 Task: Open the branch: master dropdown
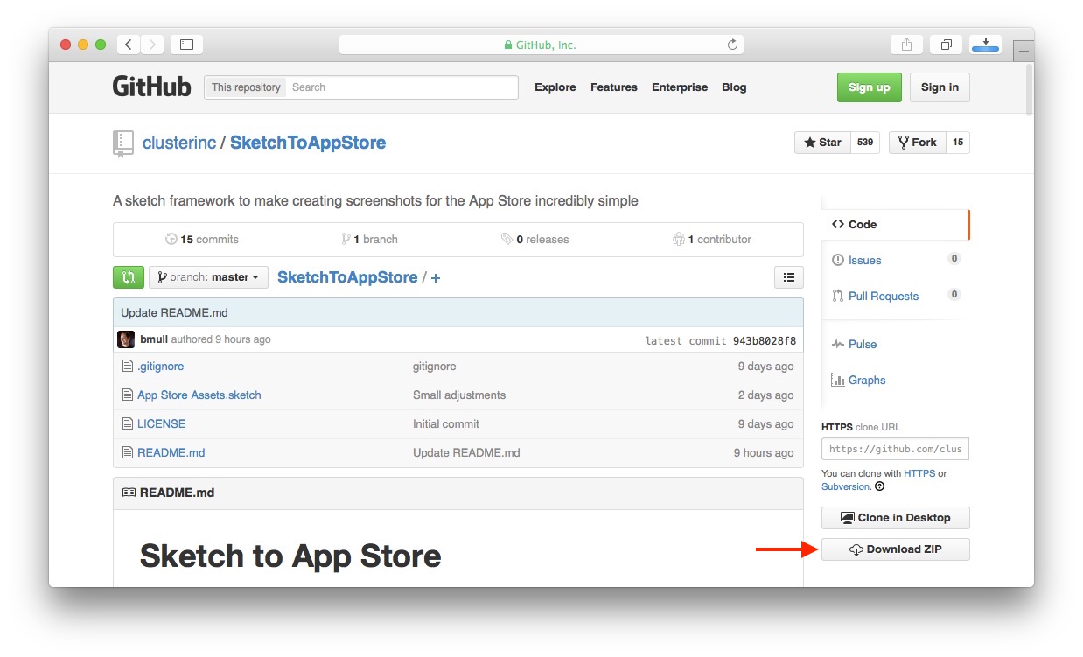[208, 277]
